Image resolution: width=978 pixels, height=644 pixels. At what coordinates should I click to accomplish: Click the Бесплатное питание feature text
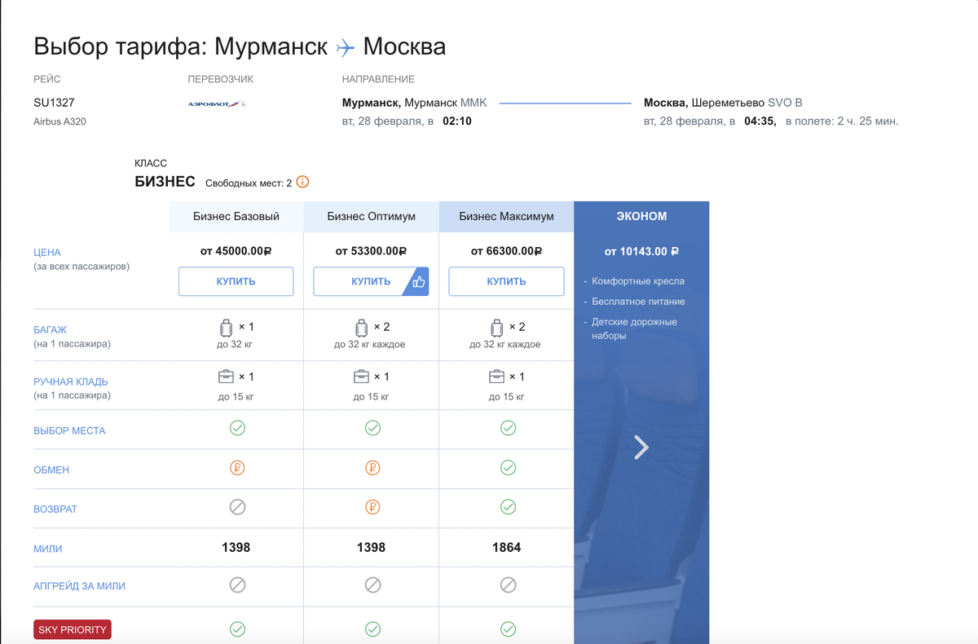[x=638, y=302]
